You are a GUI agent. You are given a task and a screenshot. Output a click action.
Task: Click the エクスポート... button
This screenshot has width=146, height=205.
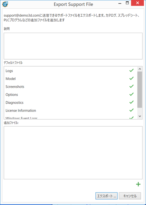point(106,196)
